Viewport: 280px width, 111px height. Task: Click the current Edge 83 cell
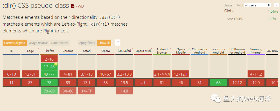(30, 83)
